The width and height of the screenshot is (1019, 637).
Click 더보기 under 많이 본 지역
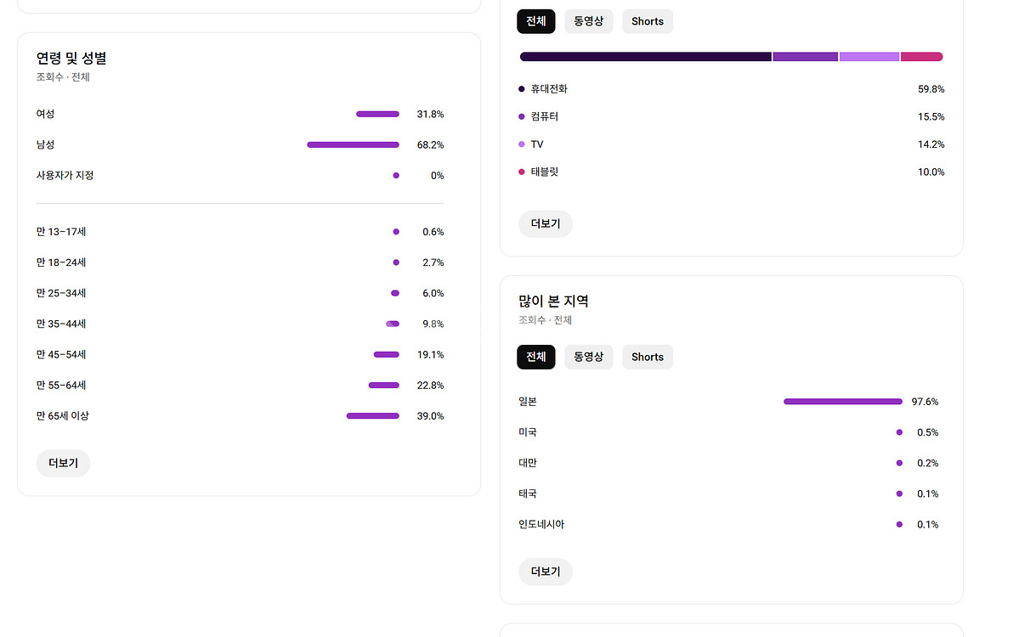(x=545, y=572)
